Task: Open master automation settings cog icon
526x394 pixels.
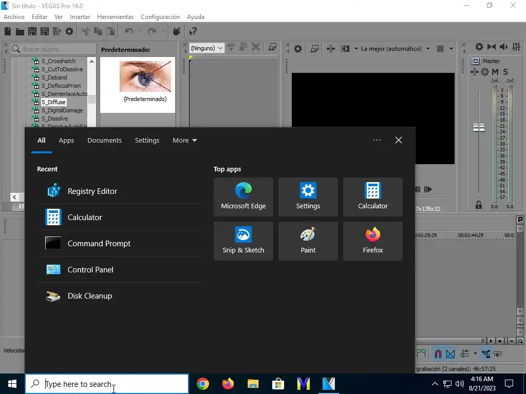Action: (x=485, y=72)
